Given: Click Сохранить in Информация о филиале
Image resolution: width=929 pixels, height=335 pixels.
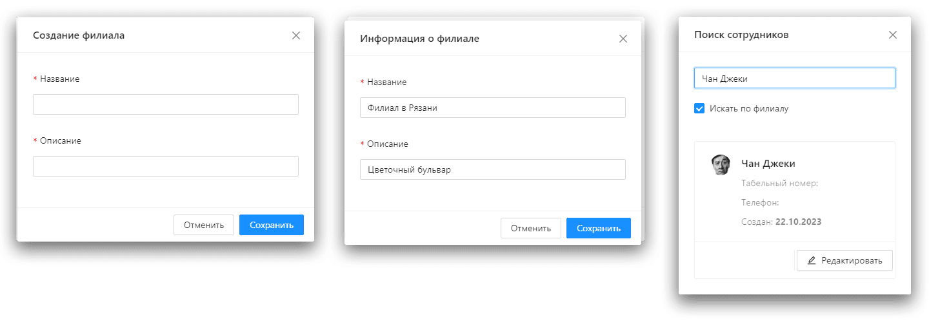Looking at the screenshot, I should point(599,228).
